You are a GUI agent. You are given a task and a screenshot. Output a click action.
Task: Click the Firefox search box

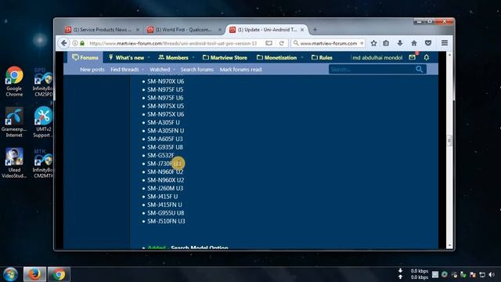point(329,43)
